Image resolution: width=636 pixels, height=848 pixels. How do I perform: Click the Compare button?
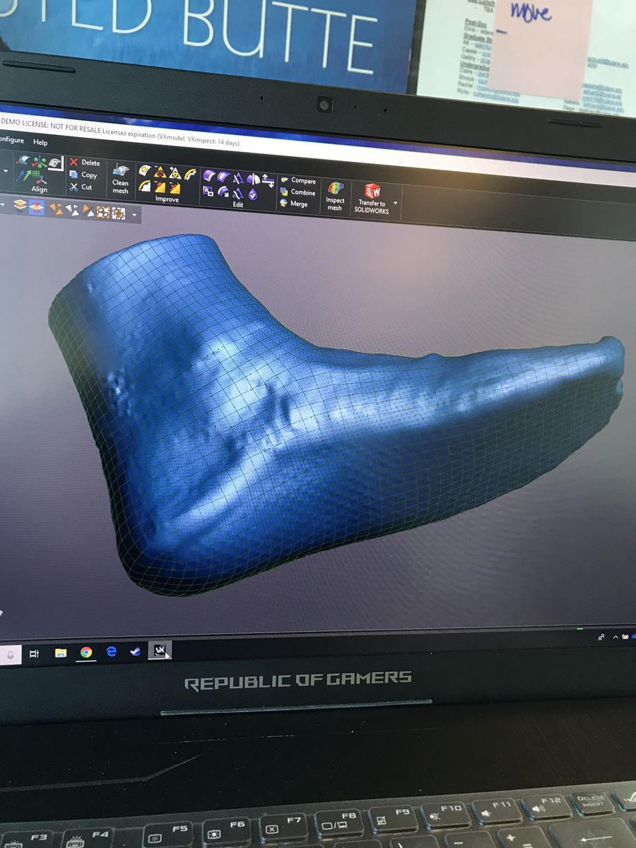(298, 181)
